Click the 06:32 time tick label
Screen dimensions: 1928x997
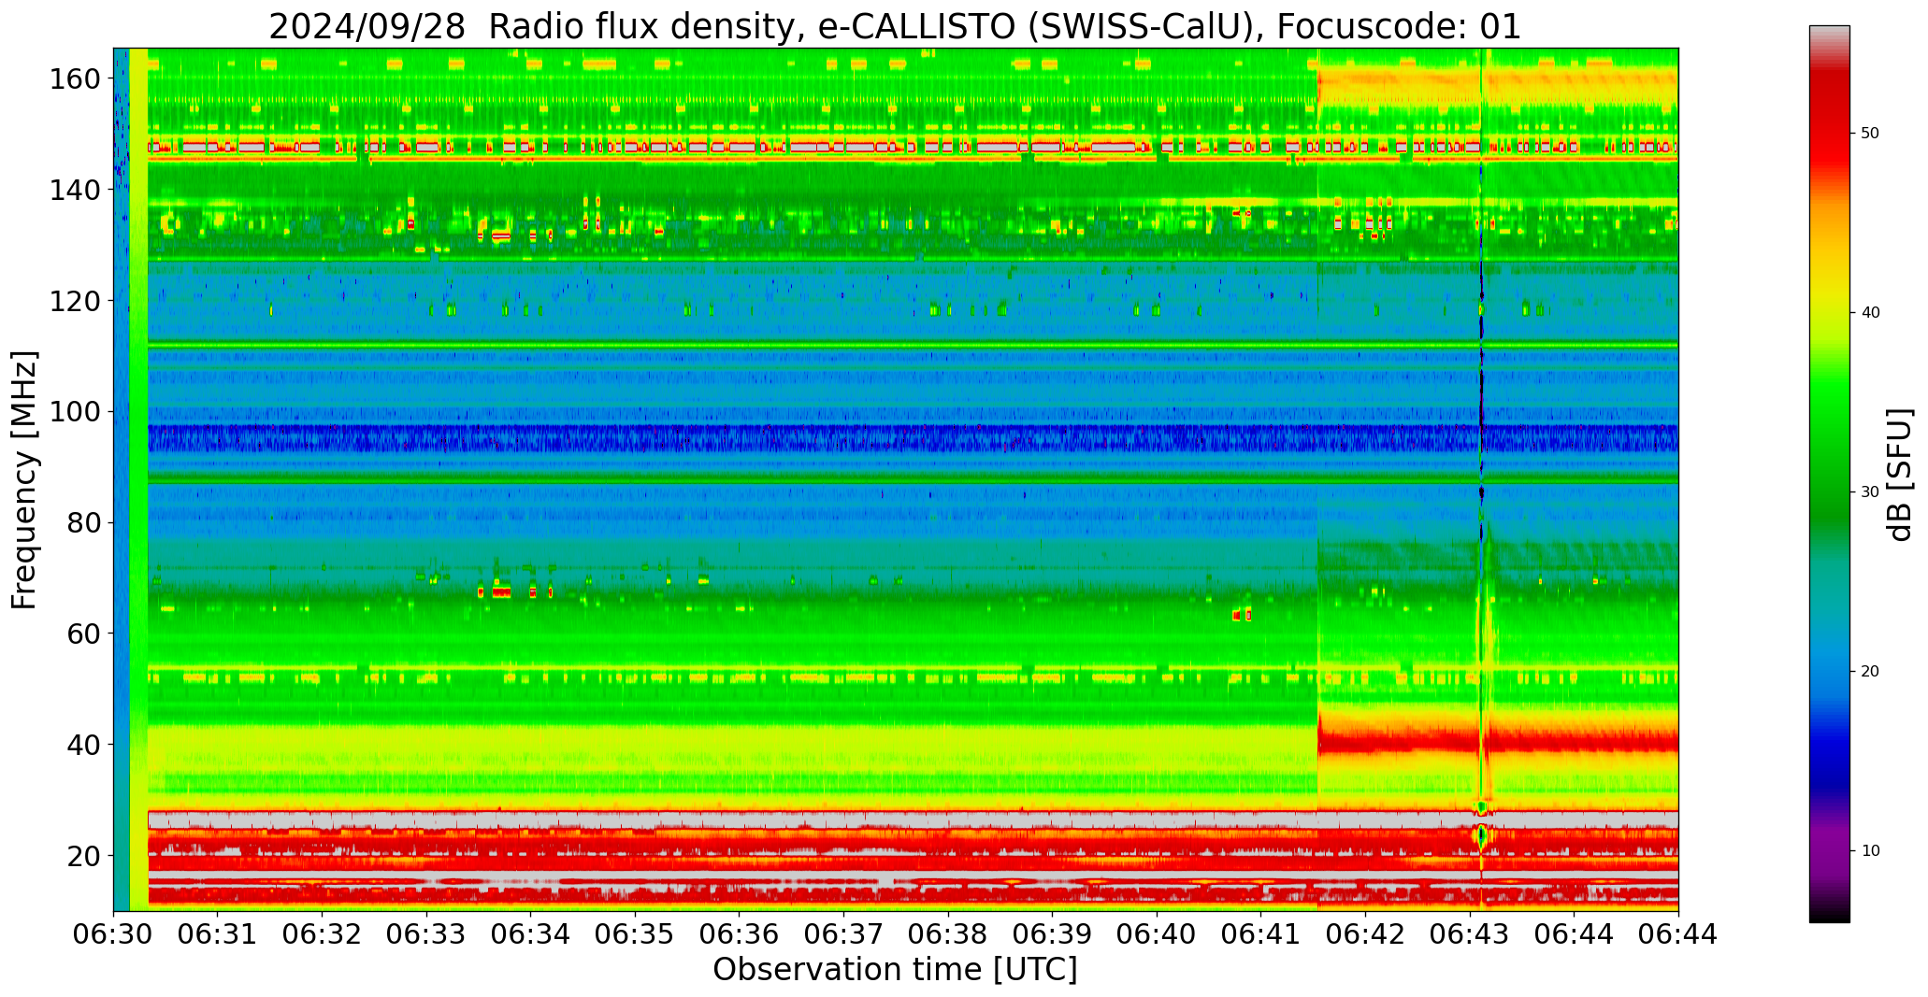click(x=323, y=933)
